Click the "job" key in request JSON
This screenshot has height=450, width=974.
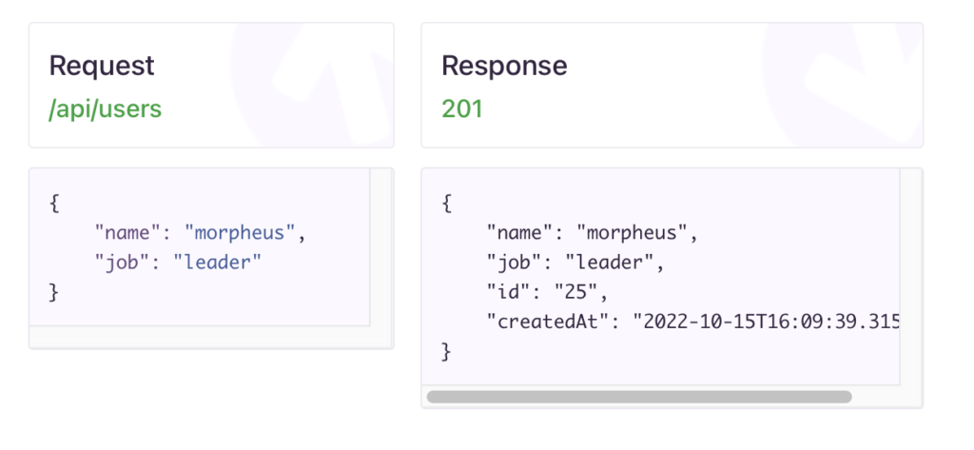click(123, 263)
